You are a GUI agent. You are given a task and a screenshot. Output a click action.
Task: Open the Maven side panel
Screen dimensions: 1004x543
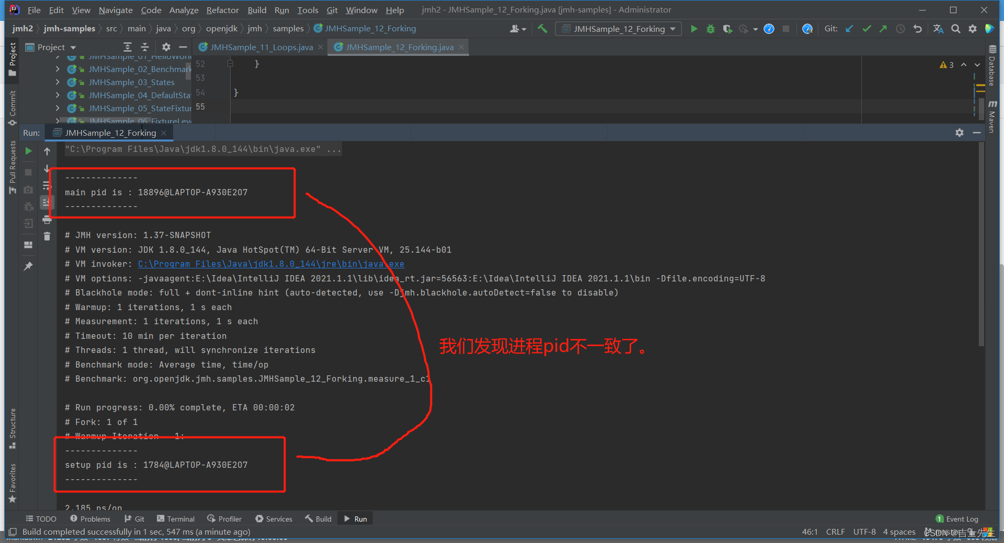click(992, 116)
